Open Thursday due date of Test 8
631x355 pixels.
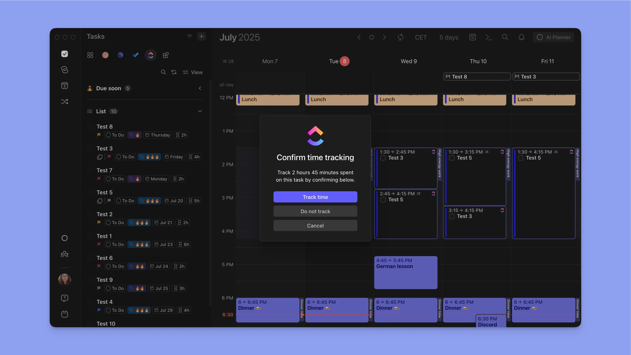pyautogui.click(x=158, y=135)
